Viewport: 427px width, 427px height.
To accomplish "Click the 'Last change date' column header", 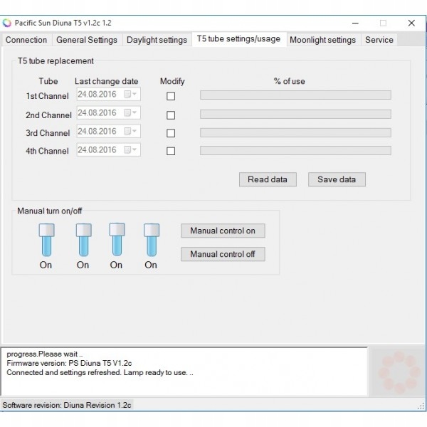I will 107,81.
